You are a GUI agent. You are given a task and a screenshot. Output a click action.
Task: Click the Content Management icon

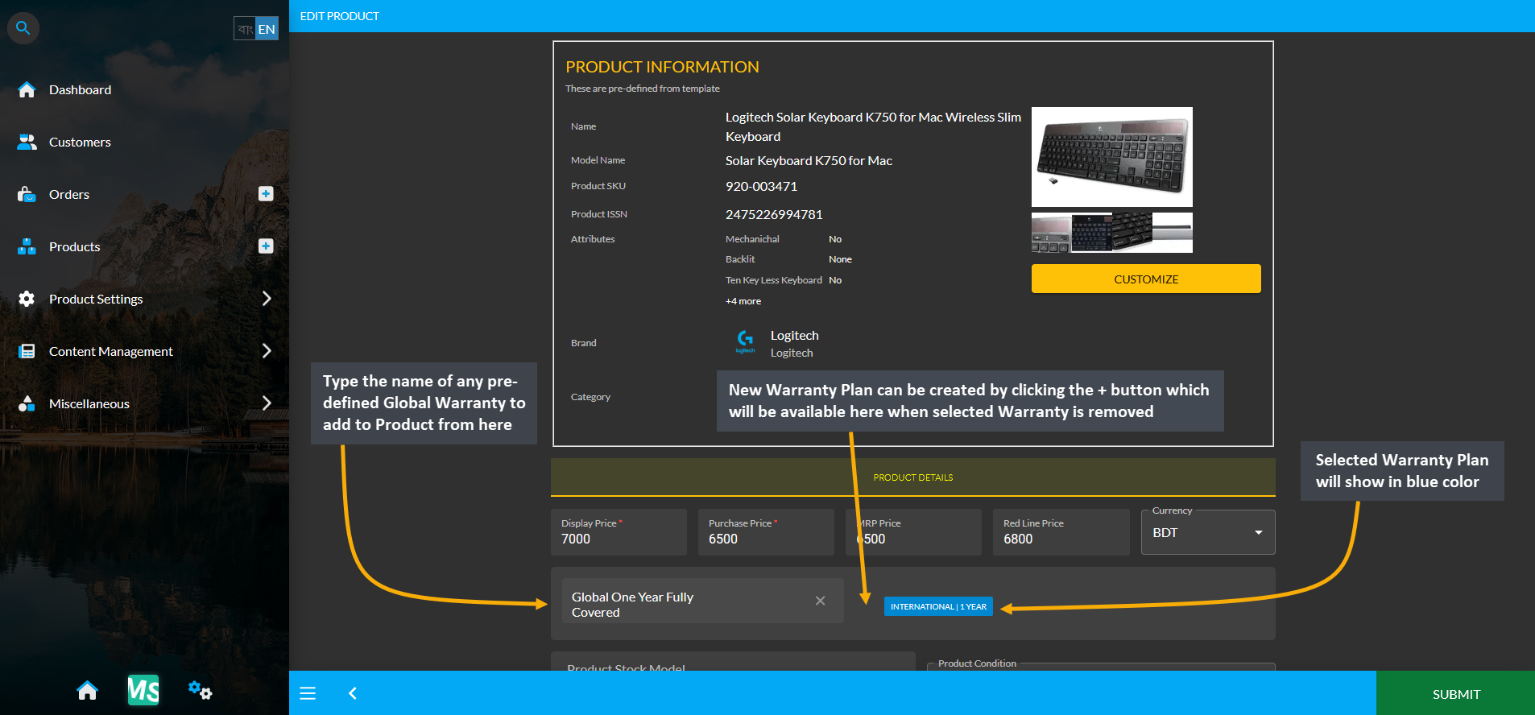pyautogui.click(x=27, y=351)
